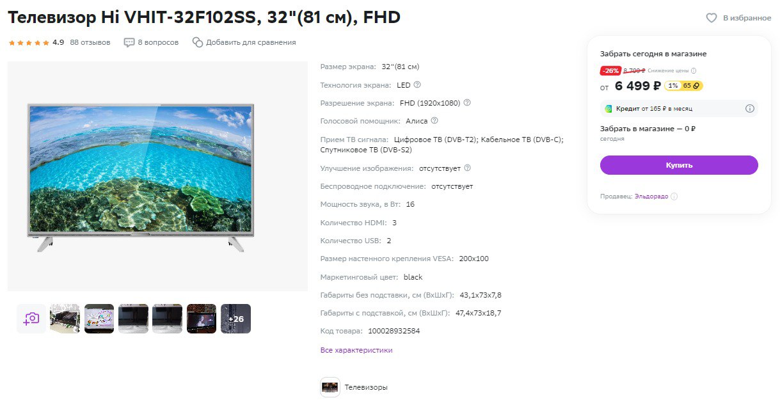Image resolution: width=780 pixels, height=400 pixels.
Task: Open the 8 вопросов chat icon
Action: [129, 42]
